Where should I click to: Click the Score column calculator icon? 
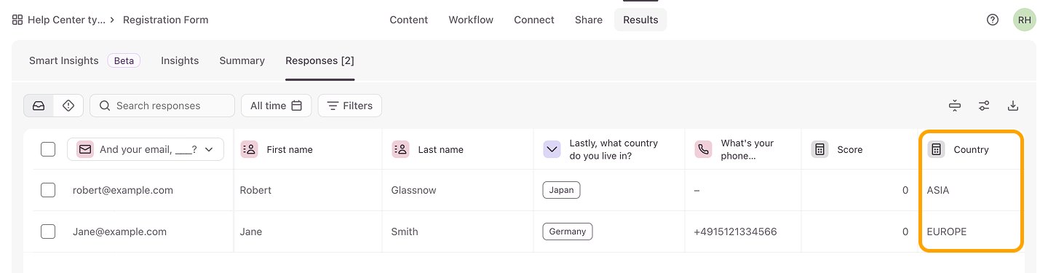point(819,149)
